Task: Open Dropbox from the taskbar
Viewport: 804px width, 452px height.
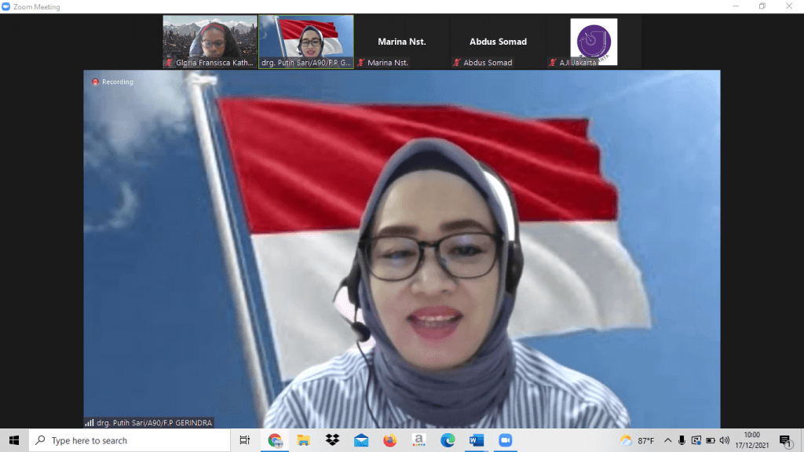Action: click(332, 440)
